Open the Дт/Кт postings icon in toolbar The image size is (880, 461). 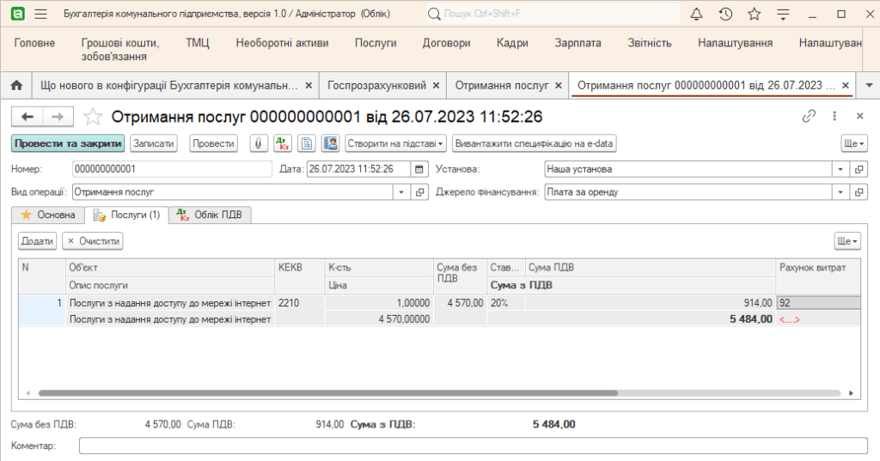[x=283, y=143]
